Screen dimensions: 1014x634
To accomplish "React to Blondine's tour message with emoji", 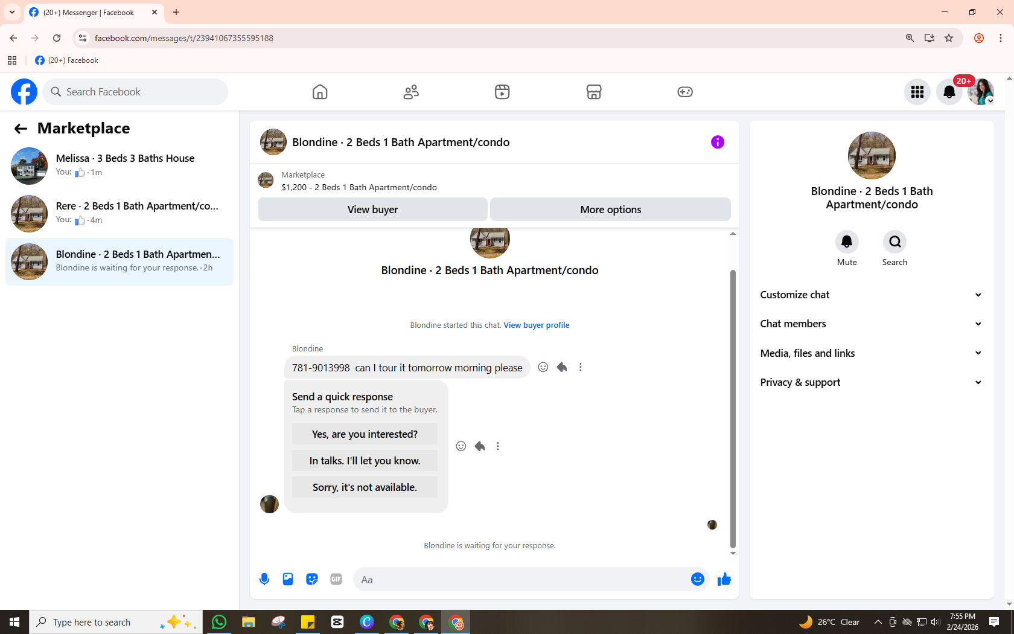I will click(543, 367).
